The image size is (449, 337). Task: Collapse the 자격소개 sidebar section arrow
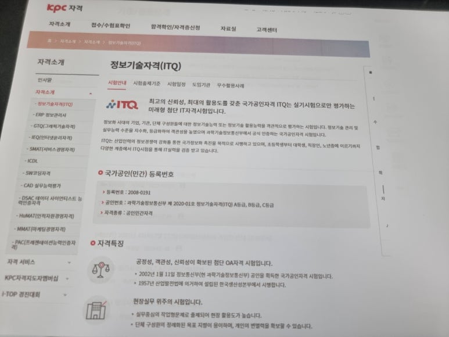(x=91, y=94)
